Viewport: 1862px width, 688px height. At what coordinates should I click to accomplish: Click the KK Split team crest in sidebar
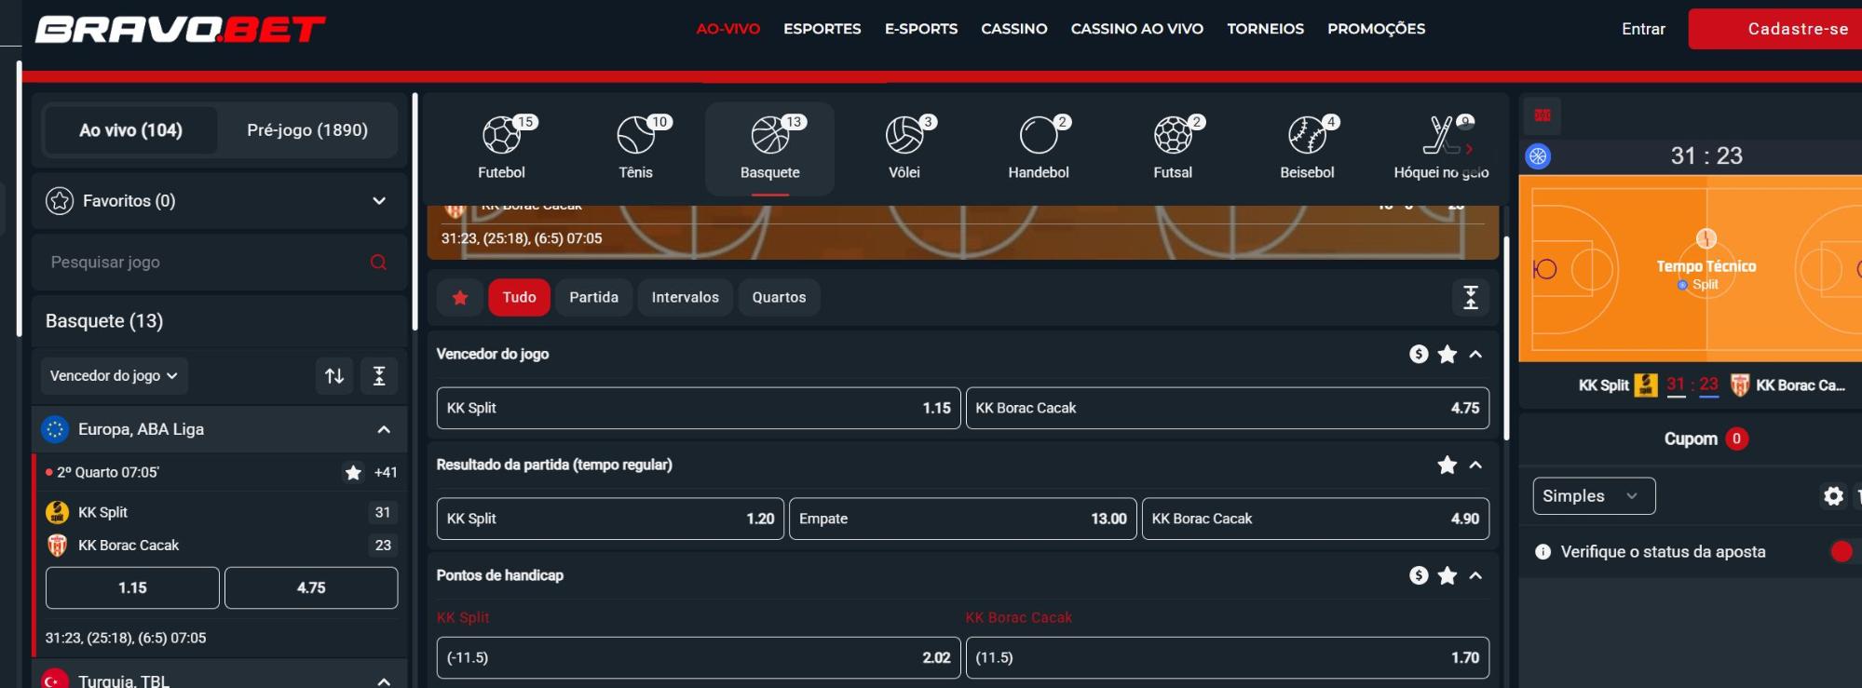pos(57,512)
